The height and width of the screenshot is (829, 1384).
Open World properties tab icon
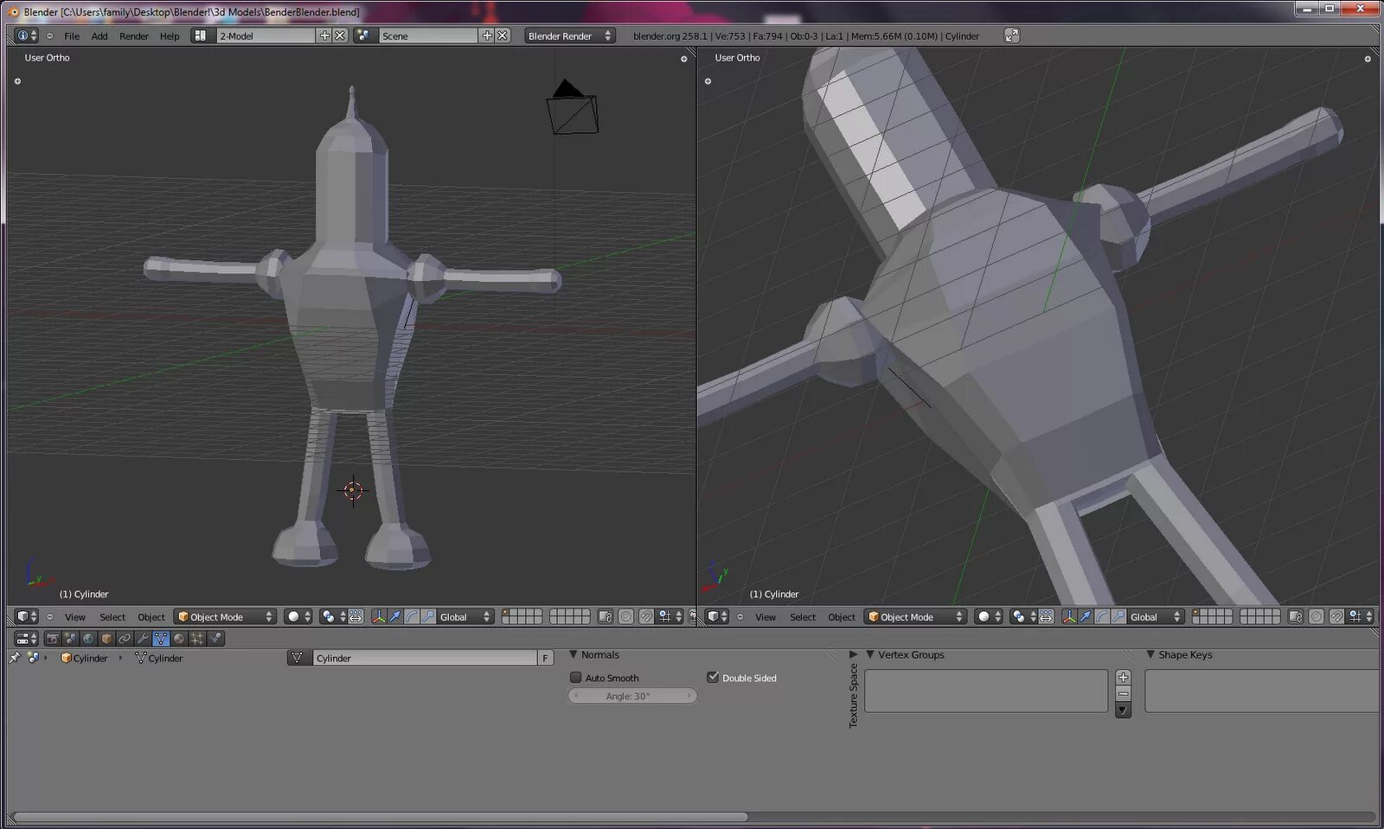88,638
